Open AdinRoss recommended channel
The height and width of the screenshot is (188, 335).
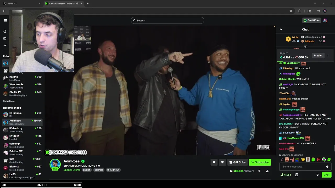point(23,122)
